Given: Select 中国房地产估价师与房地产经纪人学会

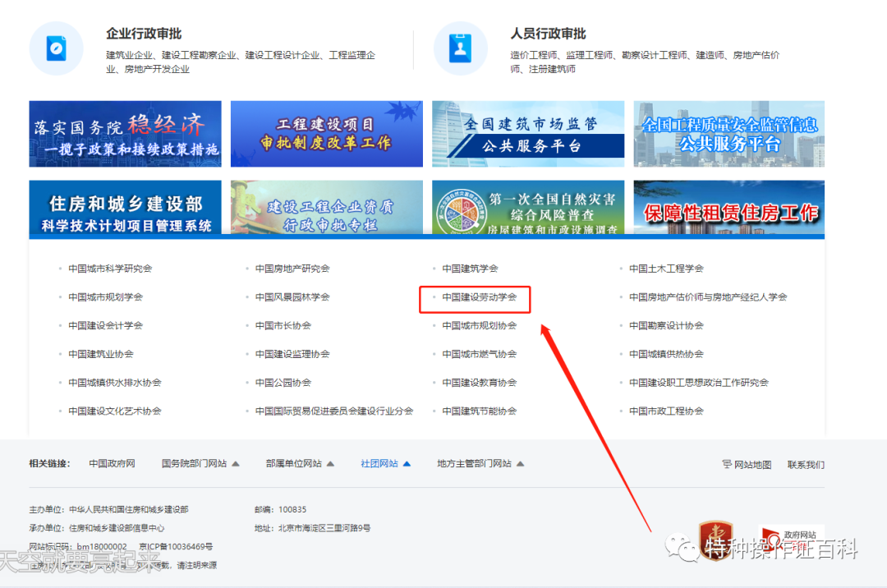Looking at the screenshot, I should (708, 296).
